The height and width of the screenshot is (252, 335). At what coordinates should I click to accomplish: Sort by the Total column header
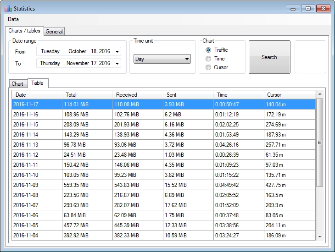87,95
